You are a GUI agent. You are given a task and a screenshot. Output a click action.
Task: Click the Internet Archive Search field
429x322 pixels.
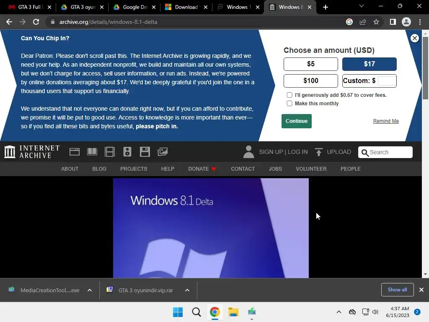coord(385,152)
